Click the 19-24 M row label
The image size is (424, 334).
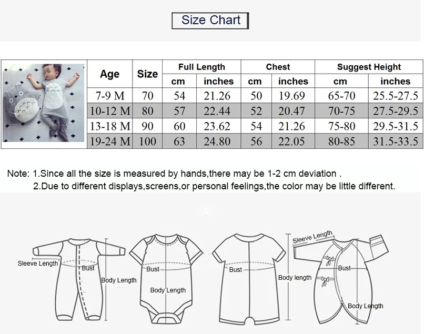pyautogui.click(x=110, y=141)
